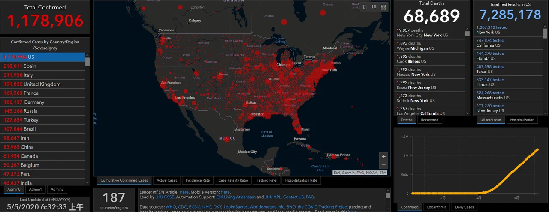This screenshot has height=212, width=549.
Task: Select United Kingdom in country list
Action: point(42,84)
